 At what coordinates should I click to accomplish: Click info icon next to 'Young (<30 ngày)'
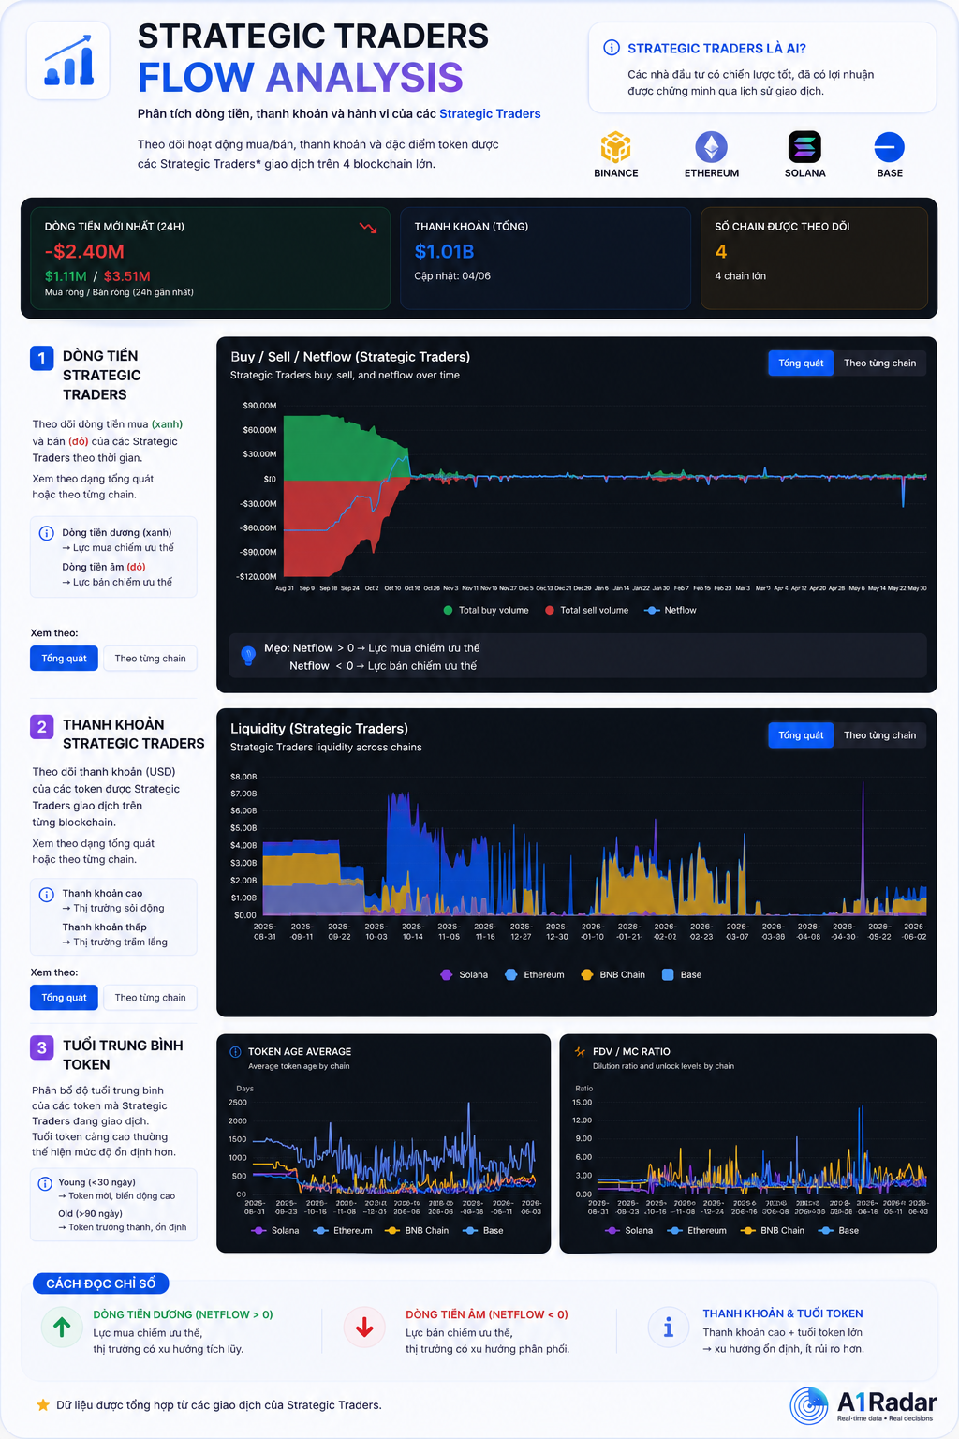[x=45, y=1184]
